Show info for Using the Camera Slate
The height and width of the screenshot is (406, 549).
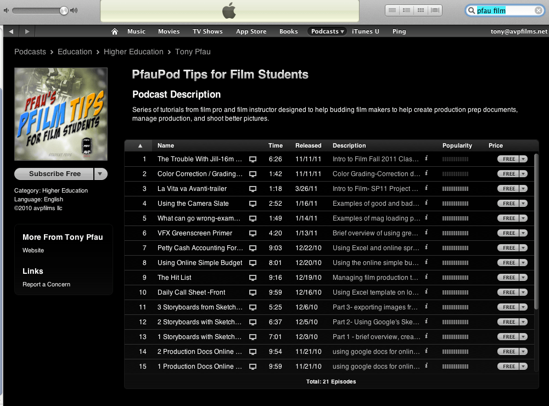tap(426, 202)
